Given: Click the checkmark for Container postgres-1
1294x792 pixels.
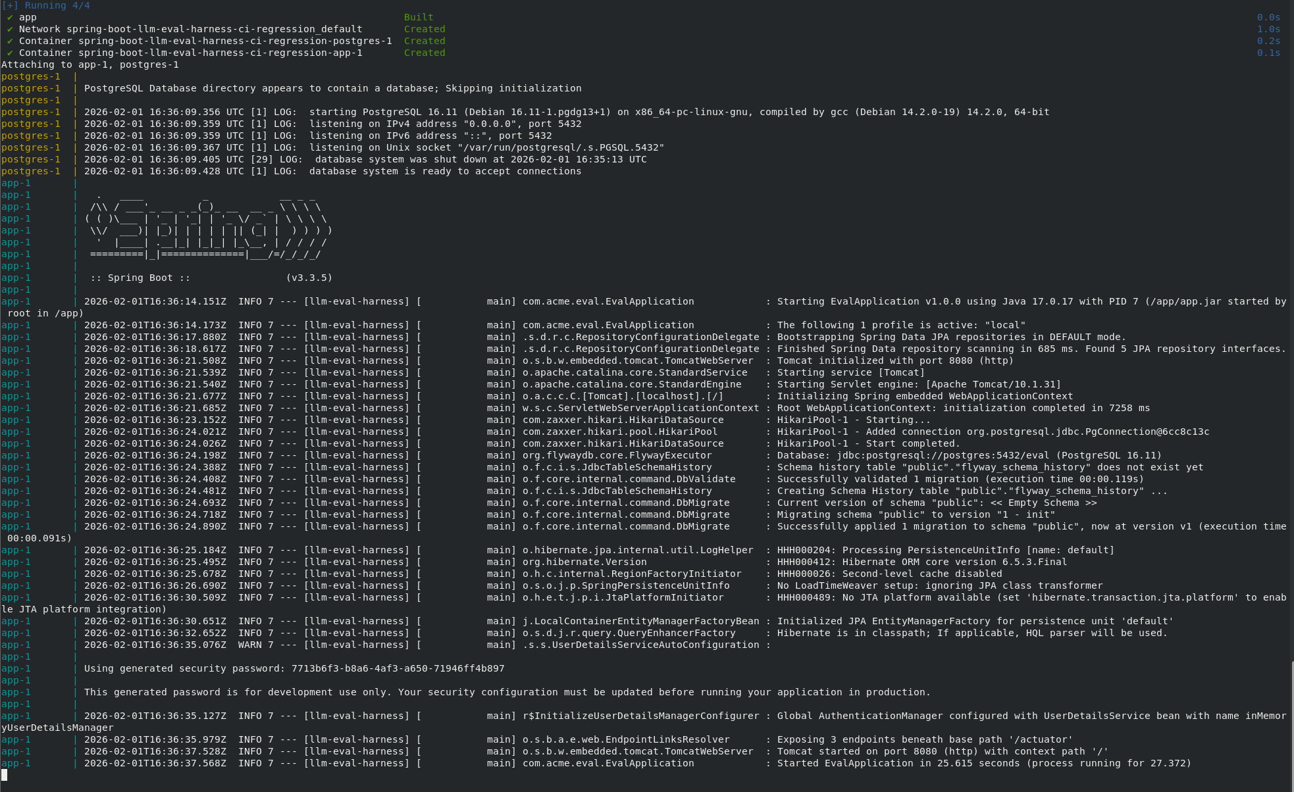Looking at the screenshot, I should [9, 41].
